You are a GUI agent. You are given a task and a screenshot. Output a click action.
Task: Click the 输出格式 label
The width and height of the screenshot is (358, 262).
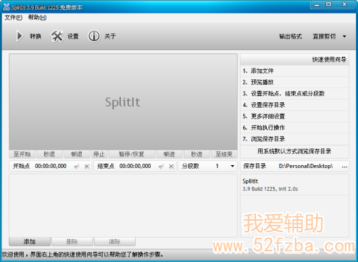pyautogui.click(x=290, y=36)
